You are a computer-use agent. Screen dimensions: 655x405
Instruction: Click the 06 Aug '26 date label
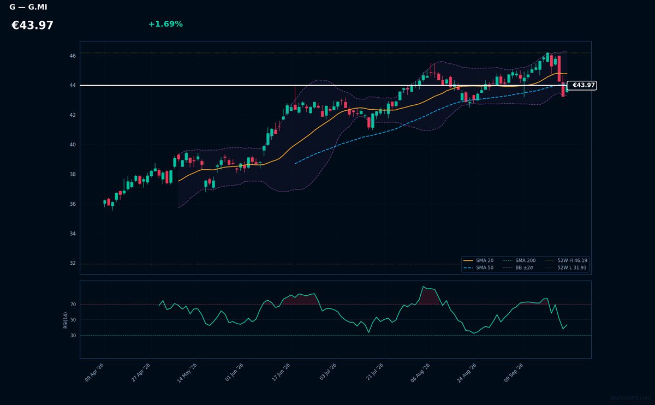pyautogui.click(x=420, y=373)
